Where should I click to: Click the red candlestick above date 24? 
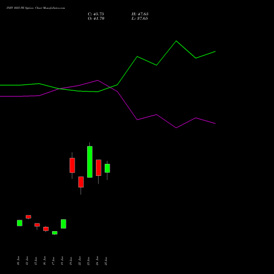pyautogui.click(x=99, y=168)
